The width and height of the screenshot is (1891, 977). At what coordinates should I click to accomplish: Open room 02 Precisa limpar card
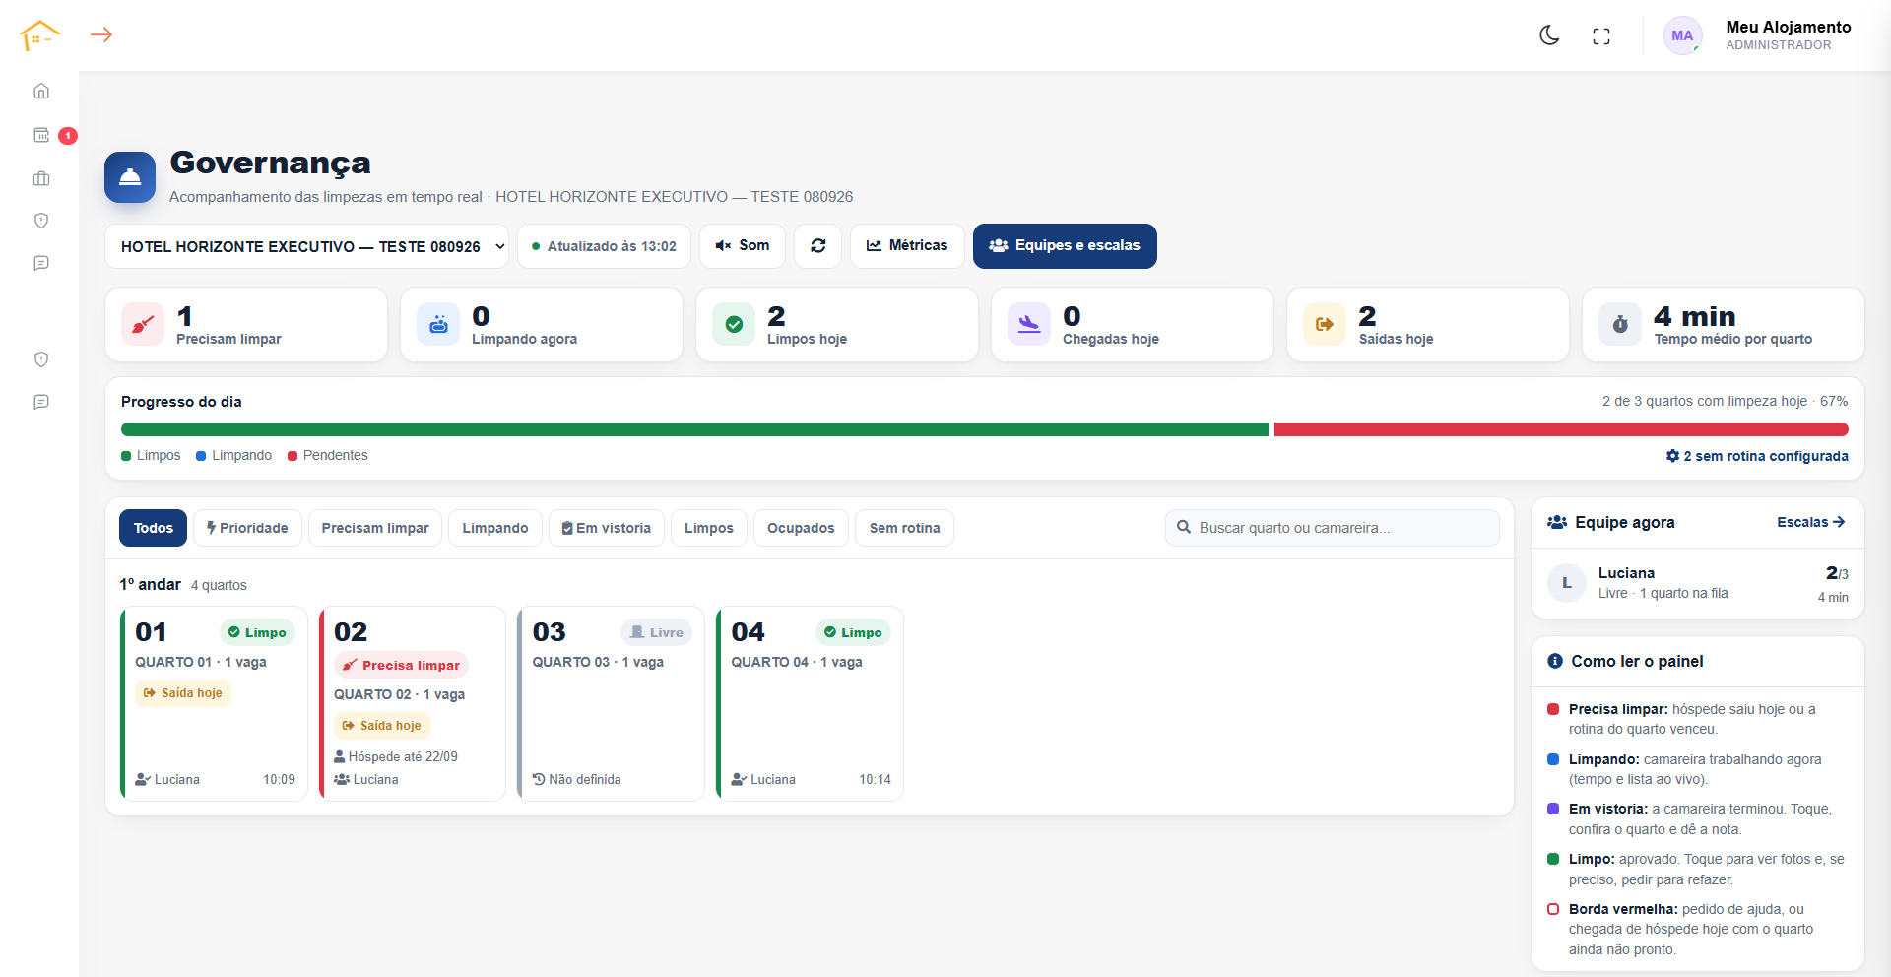click(413, 703)
